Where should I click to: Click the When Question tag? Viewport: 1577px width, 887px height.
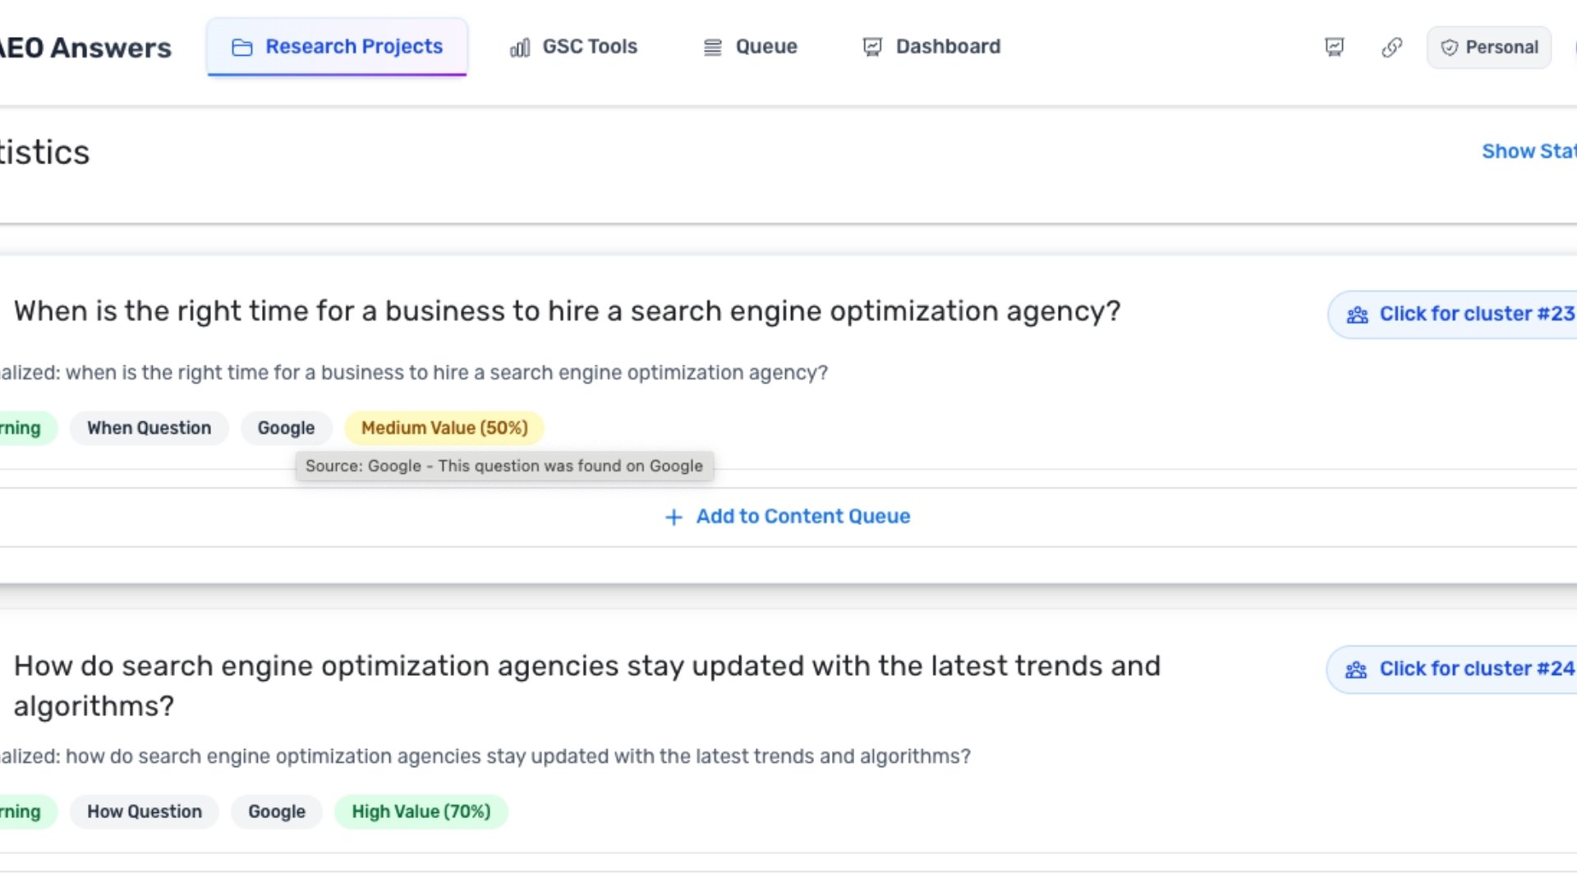(149, 428)
